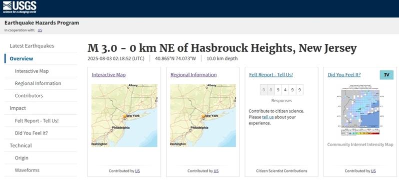Click the USGS logo in header
399x180 pixels.
coord(19,7)
